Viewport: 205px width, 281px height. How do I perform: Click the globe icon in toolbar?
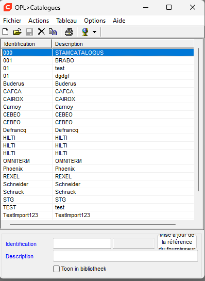85,32
